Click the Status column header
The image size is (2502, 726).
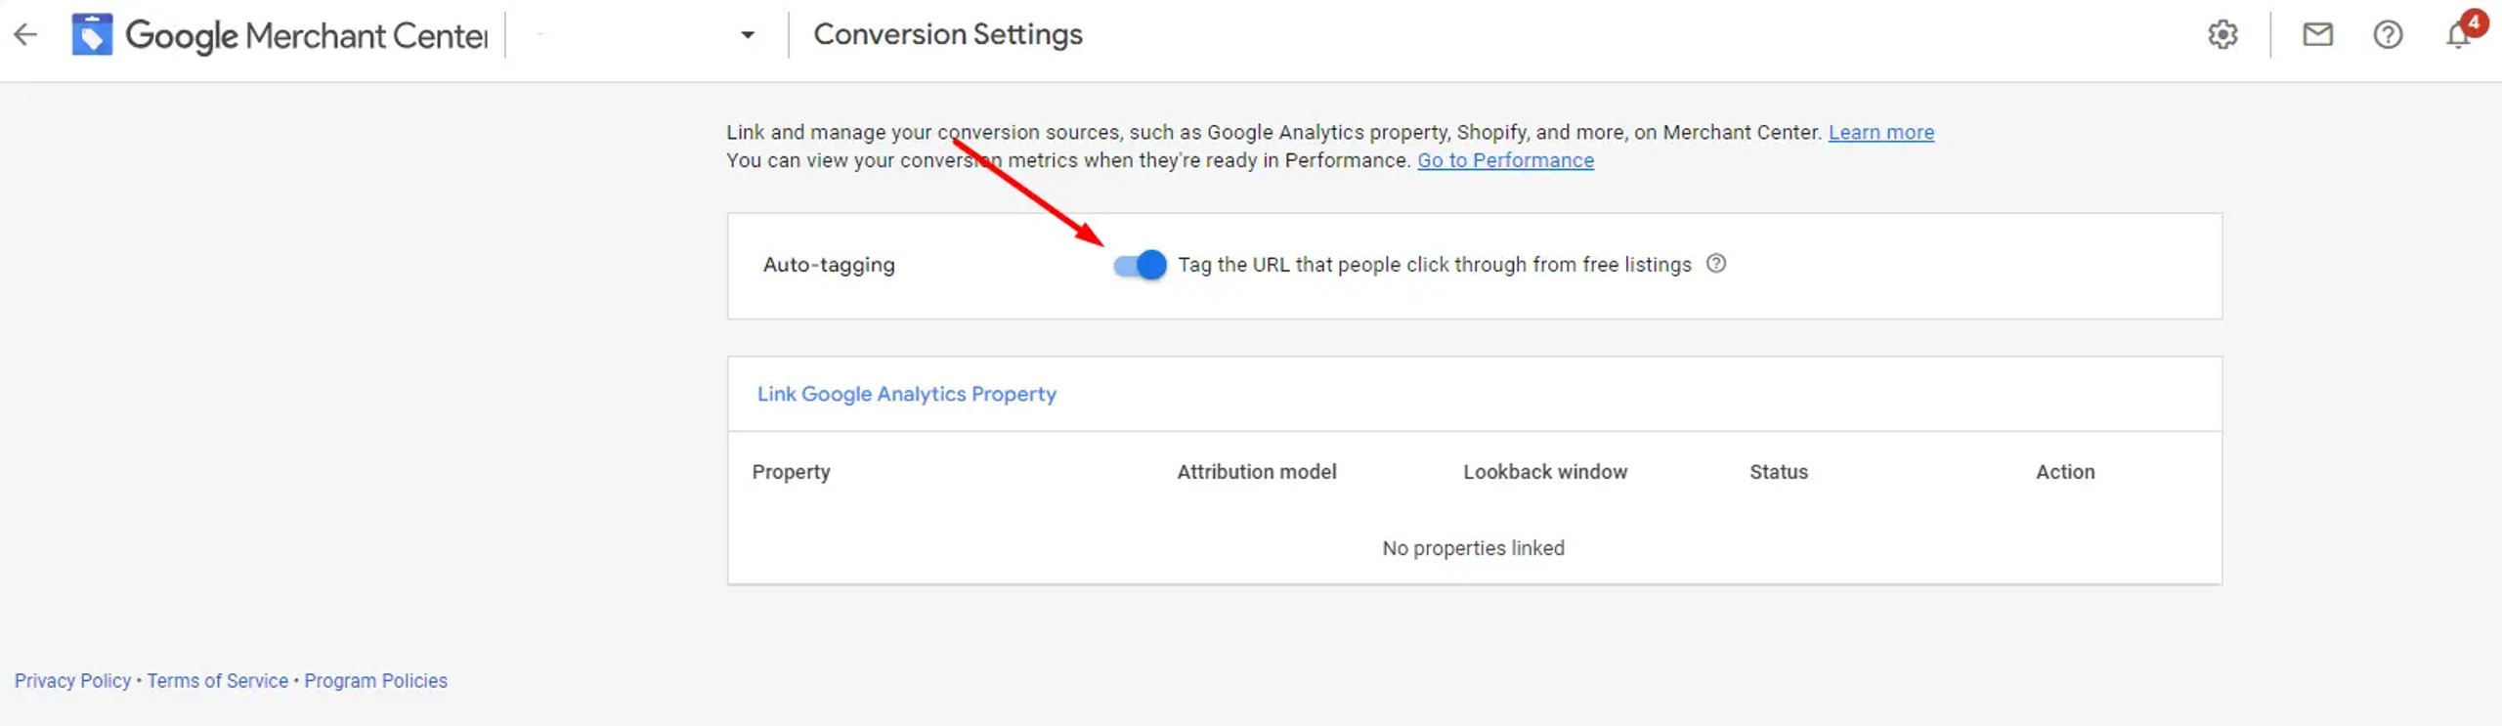pos(1778,472)
